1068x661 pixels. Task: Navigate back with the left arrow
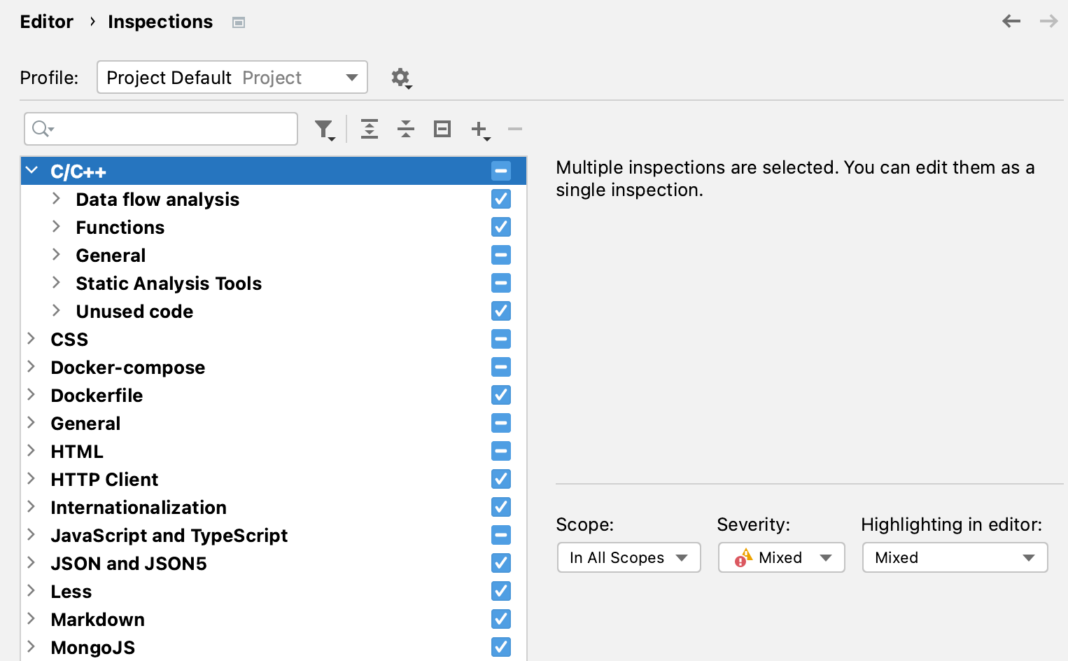tap(1011, 21)
